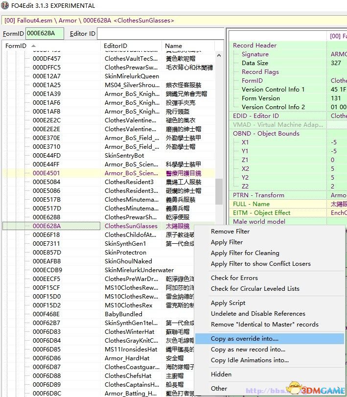Click Signature field in record view

tap(288, 54)
